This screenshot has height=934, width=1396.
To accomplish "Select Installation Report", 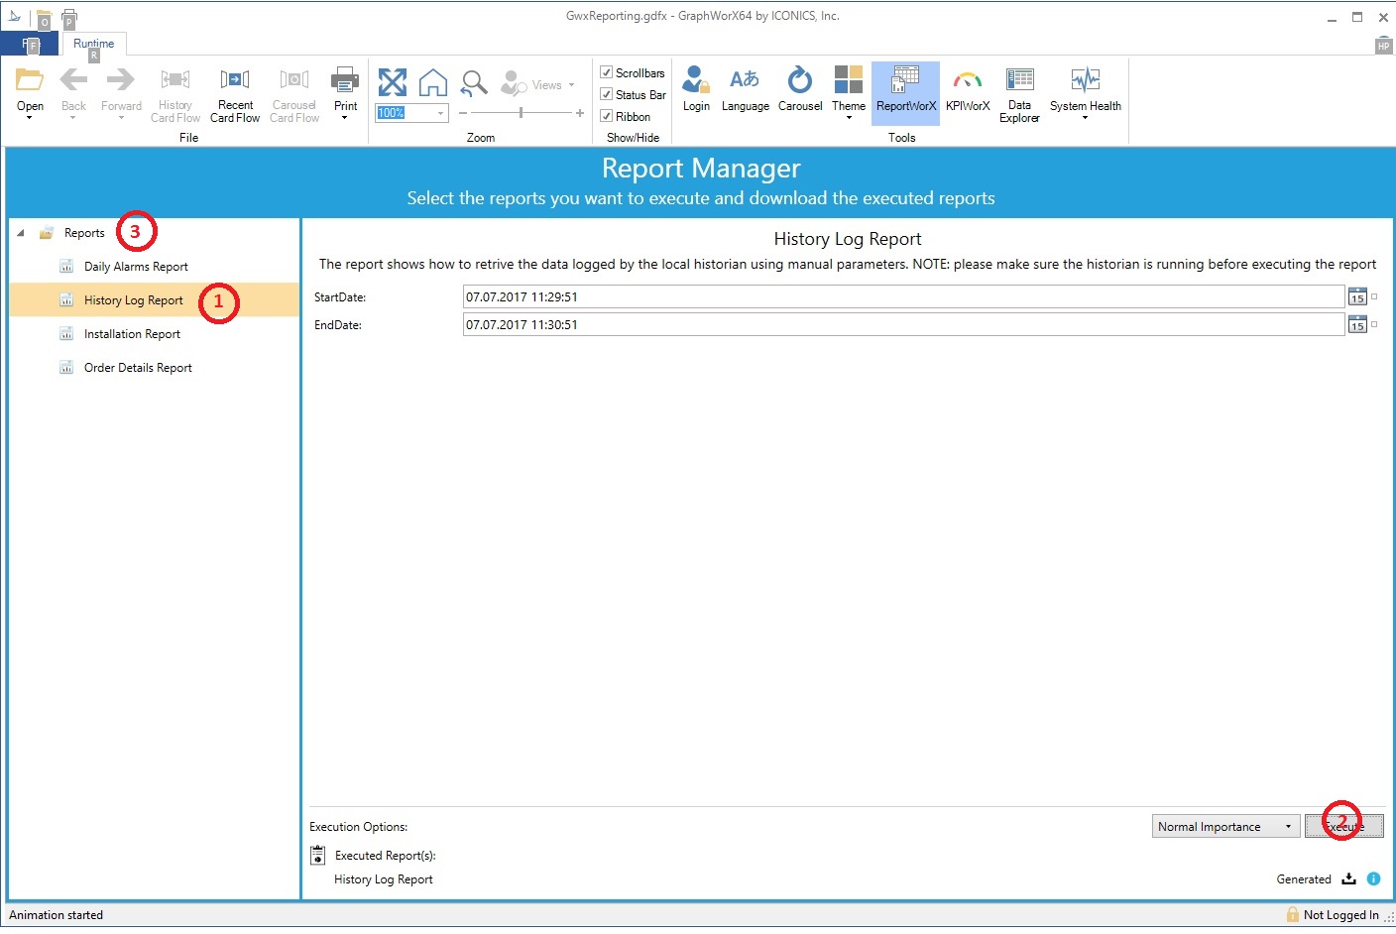I will pos(132,334).
